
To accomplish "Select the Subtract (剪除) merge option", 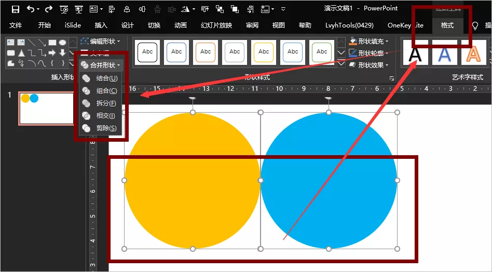I will (x=106, y=128).
